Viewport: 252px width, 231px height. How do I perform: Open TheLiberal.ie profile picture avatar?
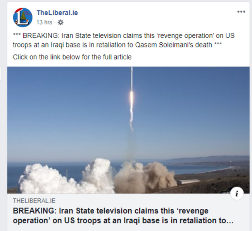point(22,17)
